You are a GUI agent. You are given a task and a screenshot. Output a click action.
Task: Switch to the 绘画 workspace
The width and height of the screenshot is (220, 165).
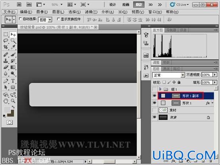click(126, 5)
